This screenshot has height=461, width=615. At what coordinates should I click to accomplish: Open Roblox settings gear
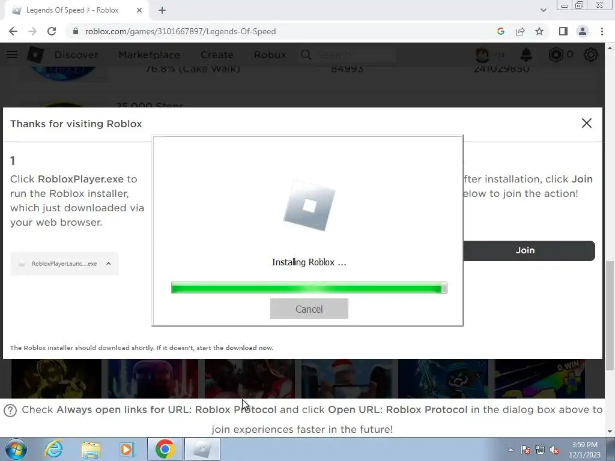click(591, 55)
